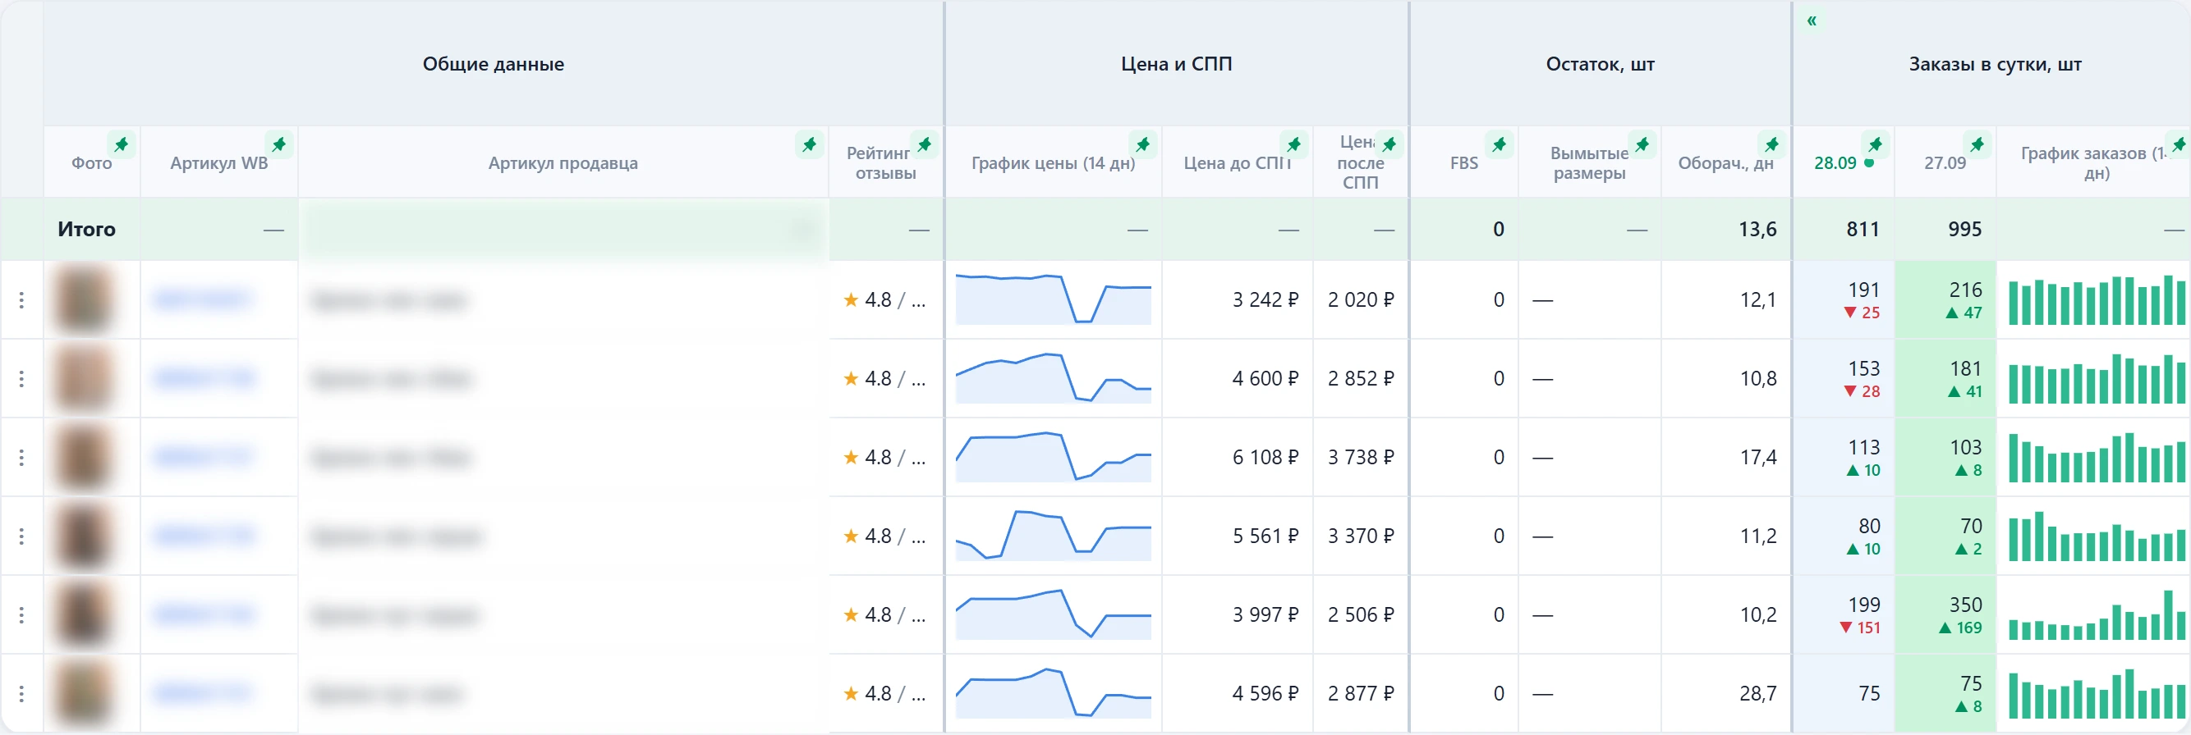
Task: Sort by the Цена до СПП header
Action: [x=1237, y=163]
